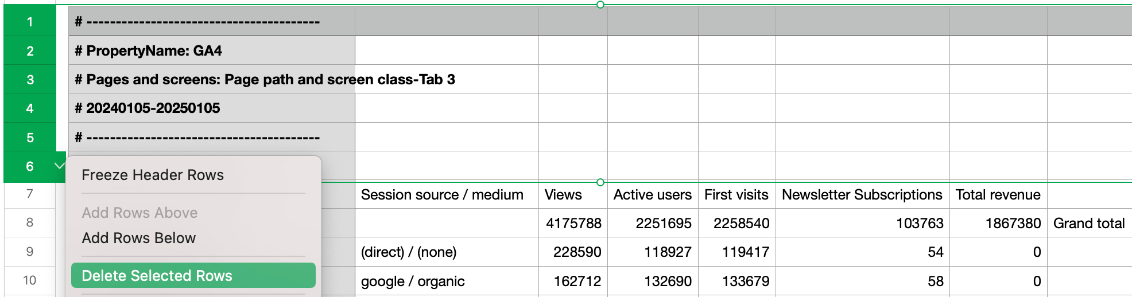Click the 'Session source / medium' header cell
1132x297 pixels.
tap(447, 195)
